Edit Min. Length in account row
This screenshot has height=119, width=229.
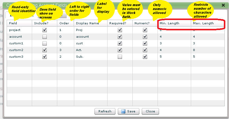(174, 37)
